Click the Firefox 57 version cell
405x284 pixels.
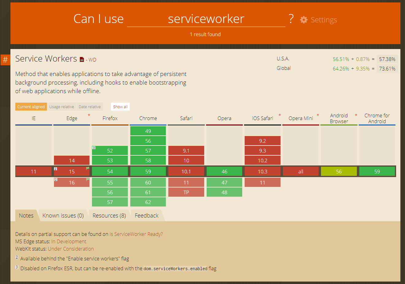[x=110, y=202]
